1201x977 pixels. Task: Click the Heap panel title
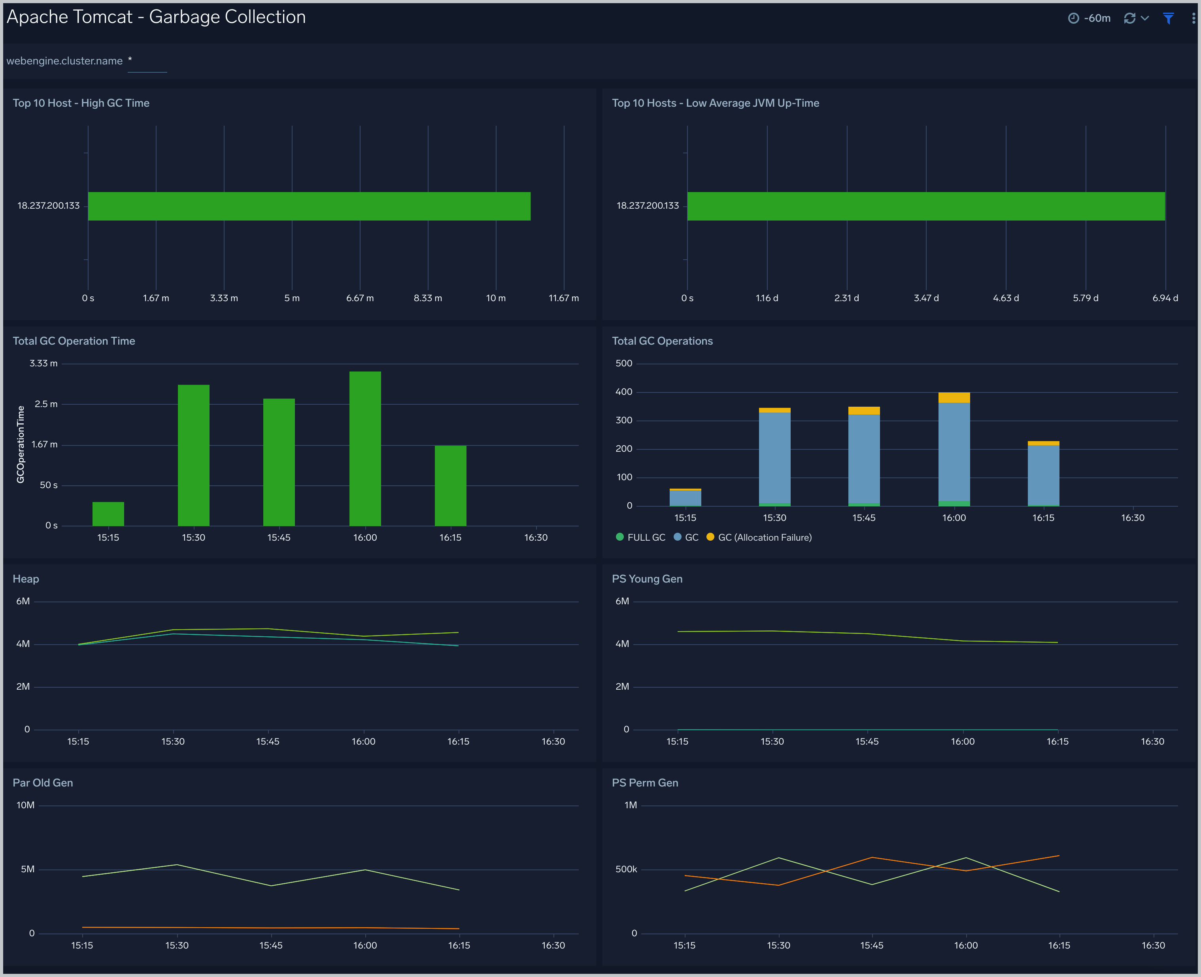pos(26,579)
